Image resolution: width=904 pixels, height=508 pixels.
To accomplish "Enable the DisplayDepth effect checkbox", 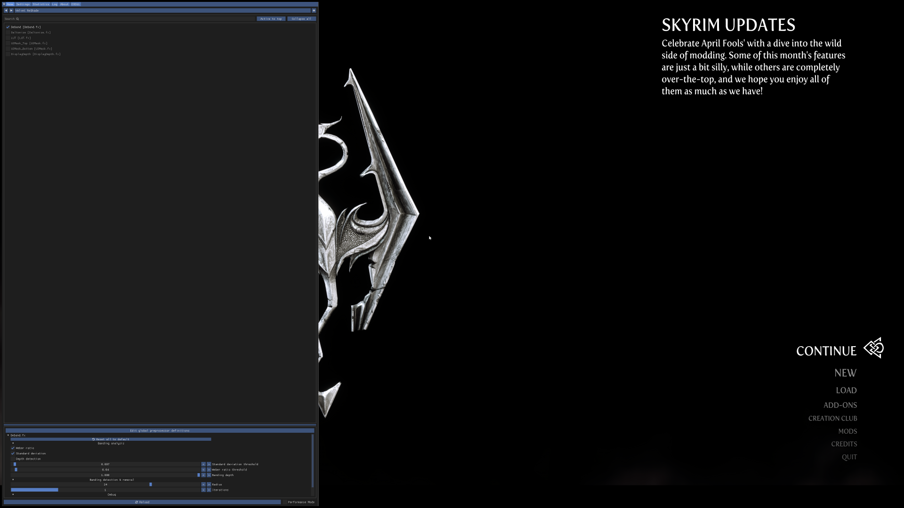I will tap(8, 54).
